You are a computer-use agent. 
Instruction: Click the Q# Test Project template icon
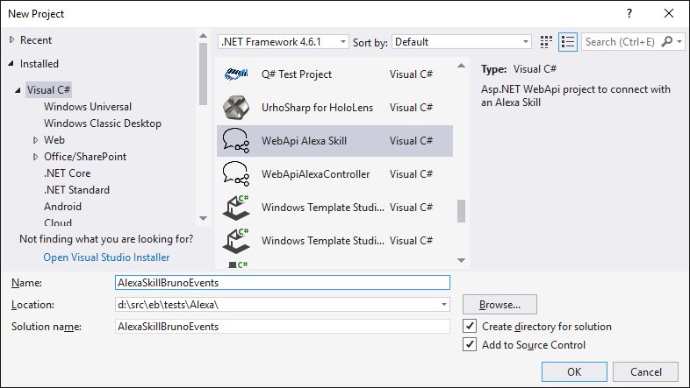(x=234, y=74)
